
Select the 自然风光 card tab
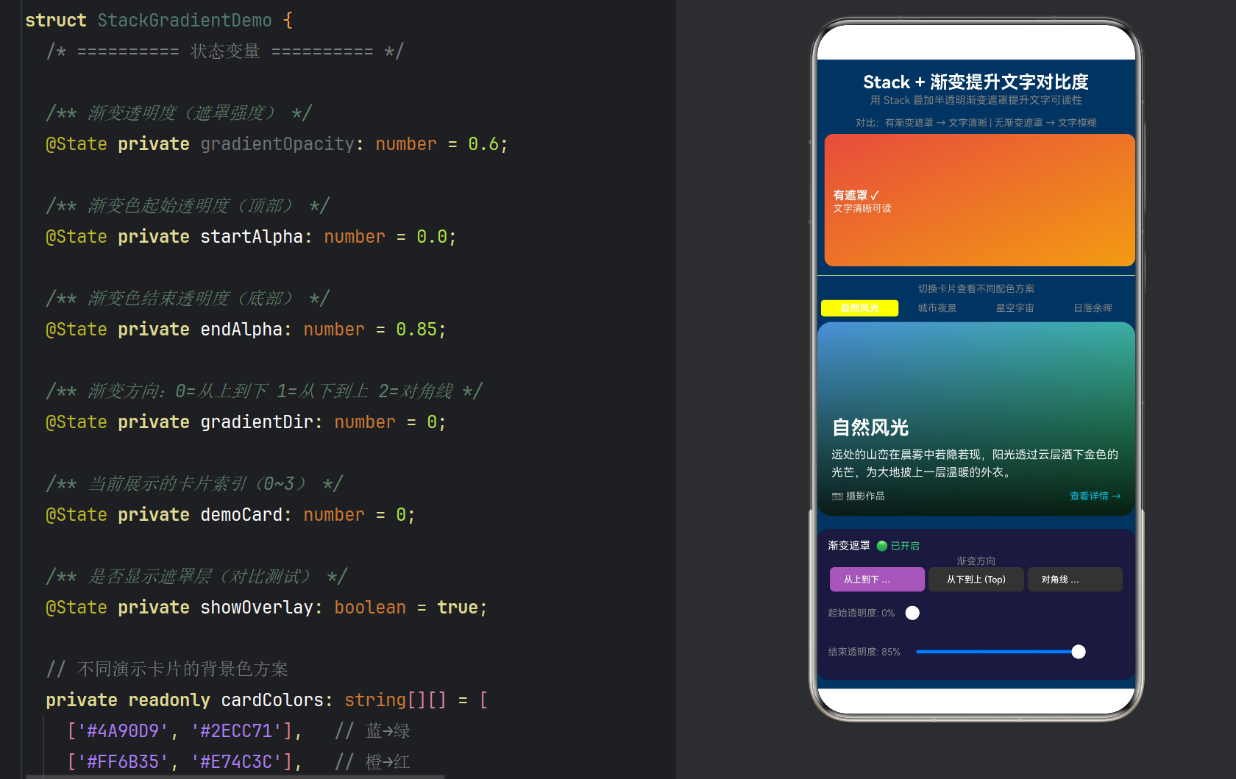pos(859,308)
